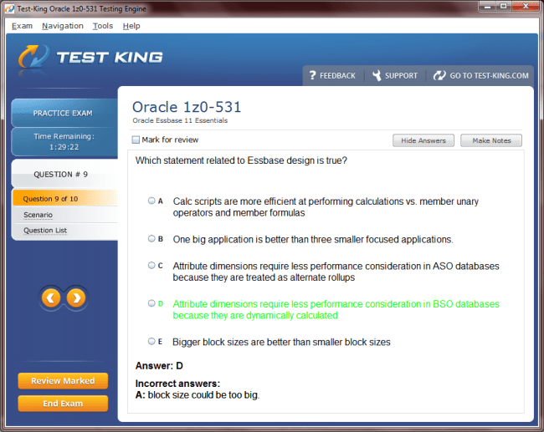
Task: Click explanation 'A: block size could be too big.'
Action: [x=198, y=395]
